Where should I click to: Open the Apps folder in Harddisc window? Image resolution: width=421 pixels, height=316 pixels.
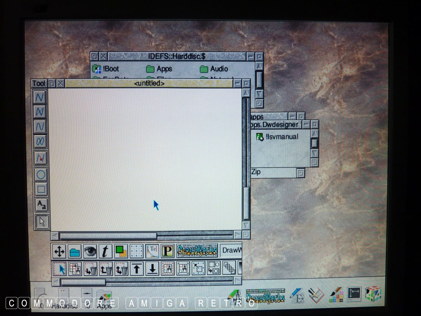[x=159, y=69]
